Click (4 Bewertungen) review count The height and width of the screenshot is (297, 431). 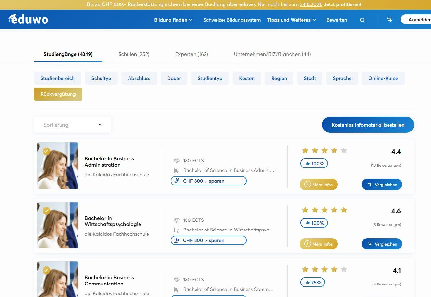[x=387, y=284]
